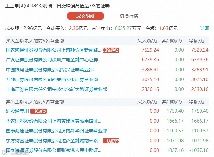This screenshot has width=214, height=157.
Task: Click 一线游资 badge beside 东方财富证券拉萨
Action: tap(111, 141)
